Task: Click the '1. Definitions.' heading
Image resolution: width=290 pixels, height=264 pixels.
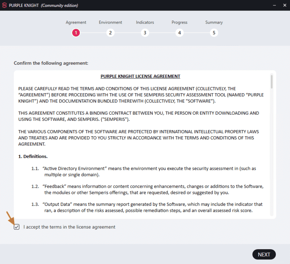Action: click(33, 157)
